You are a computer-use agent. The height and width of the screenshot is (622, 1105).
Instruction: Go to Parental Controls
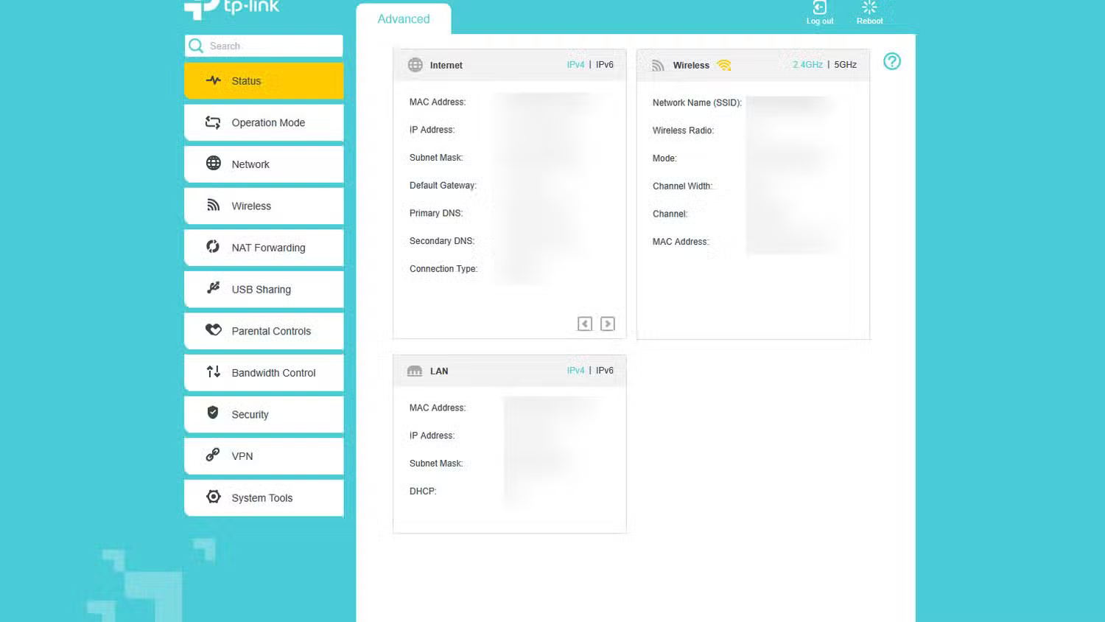tap(264, 331)
